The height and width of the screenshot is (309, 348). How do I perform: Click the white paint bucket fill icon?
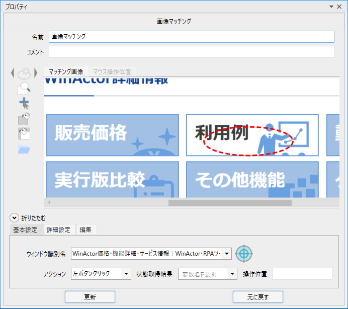tap(24, 133)
